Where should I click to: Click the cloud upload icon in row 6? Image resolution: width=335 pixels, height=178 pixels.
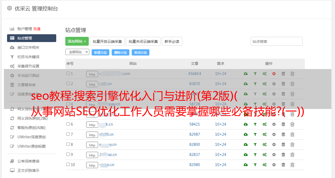pos(246,124)
